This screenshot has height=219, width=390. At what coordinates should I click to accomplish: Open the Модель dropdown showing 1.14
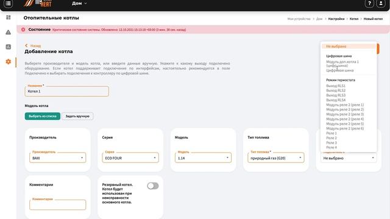(x=203, y=158)
